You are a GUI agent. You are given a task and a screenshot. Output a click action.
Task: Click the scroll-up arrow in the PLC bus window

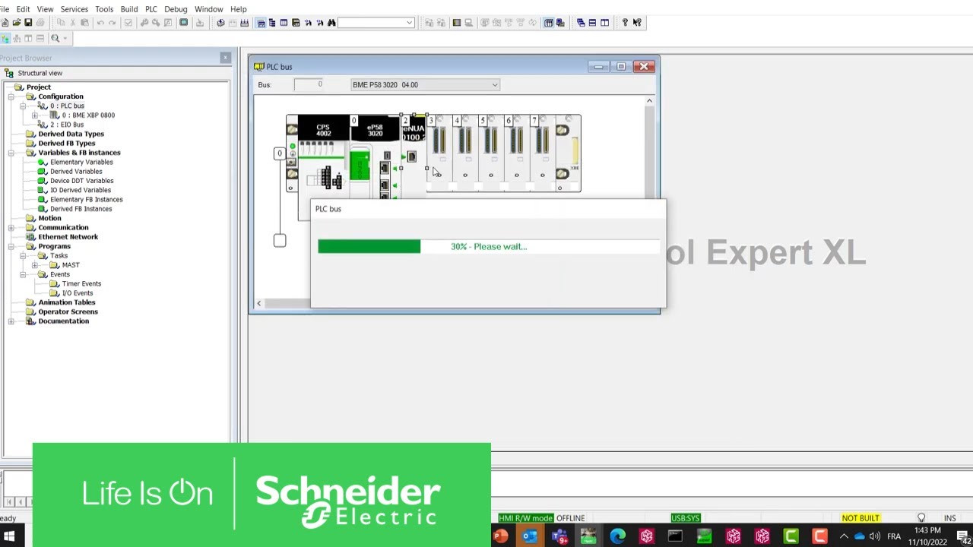[649, 101]
